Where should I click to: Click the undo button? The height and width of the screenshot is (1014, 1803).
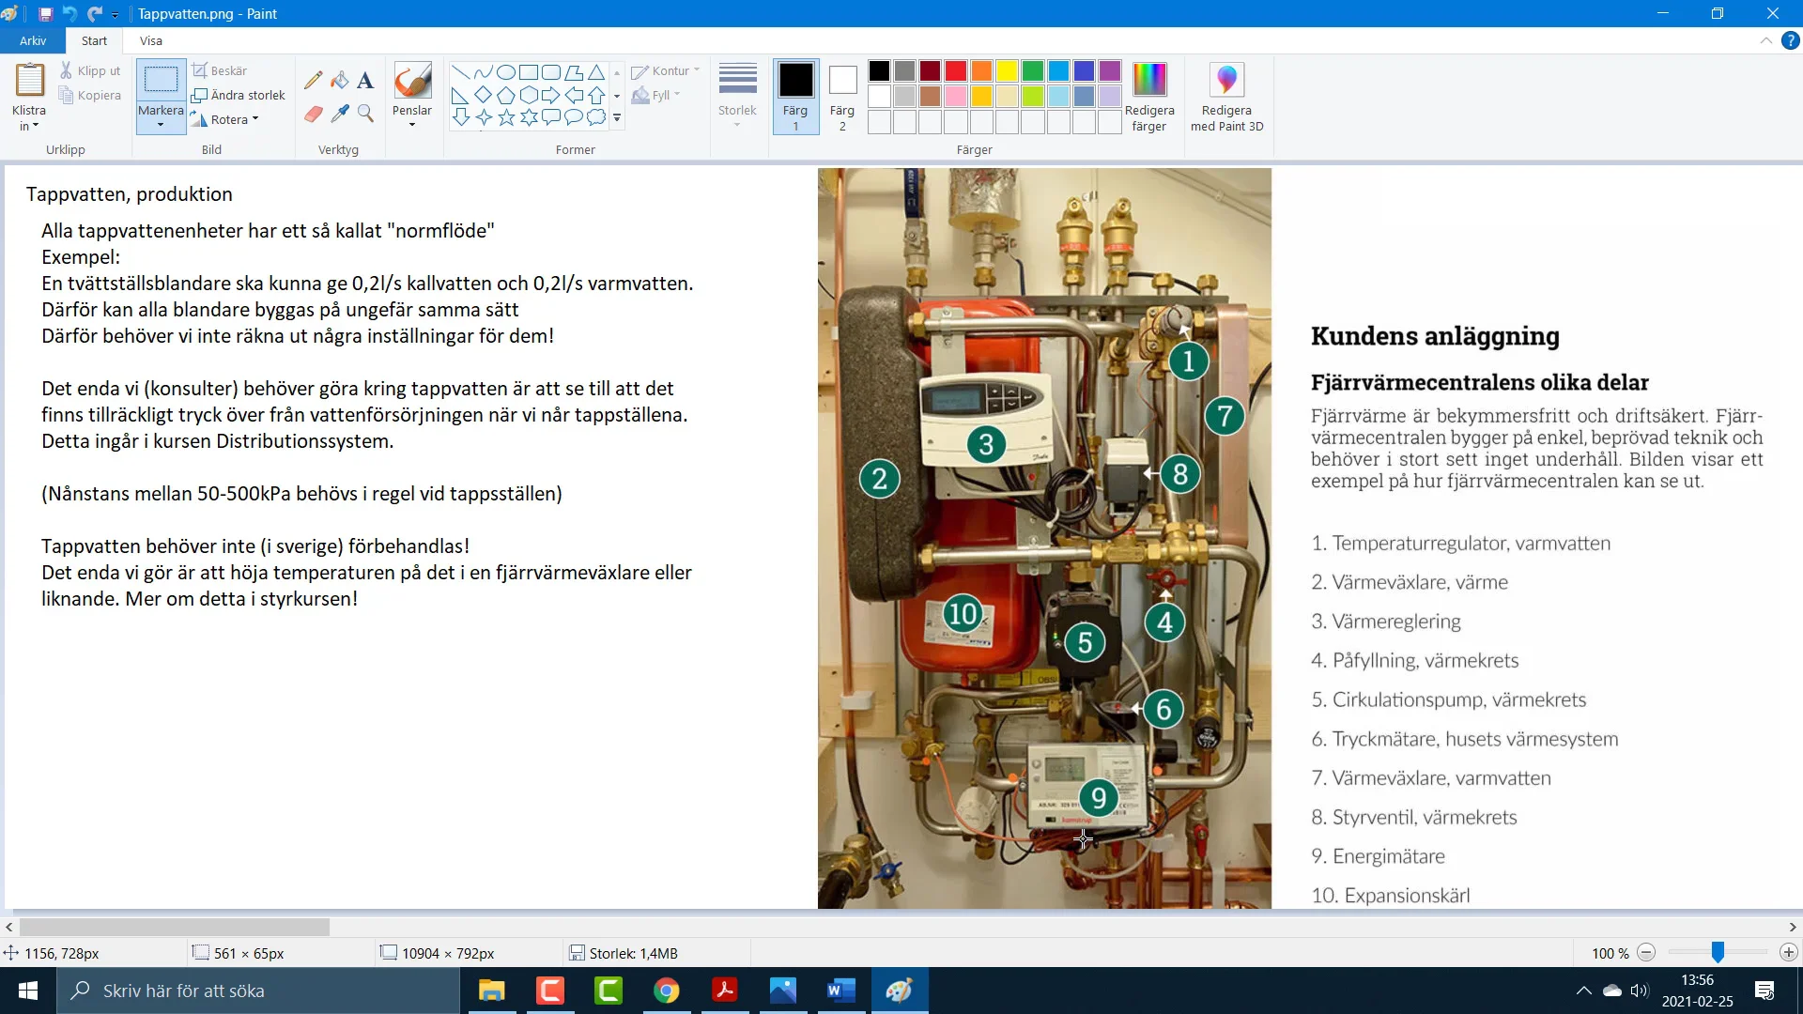(69, 13)
